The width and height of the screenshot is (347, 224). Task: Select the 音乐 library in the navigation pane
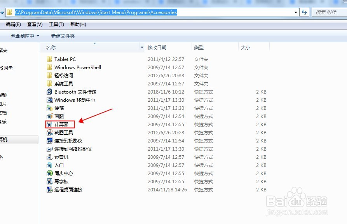pos(3,122)
